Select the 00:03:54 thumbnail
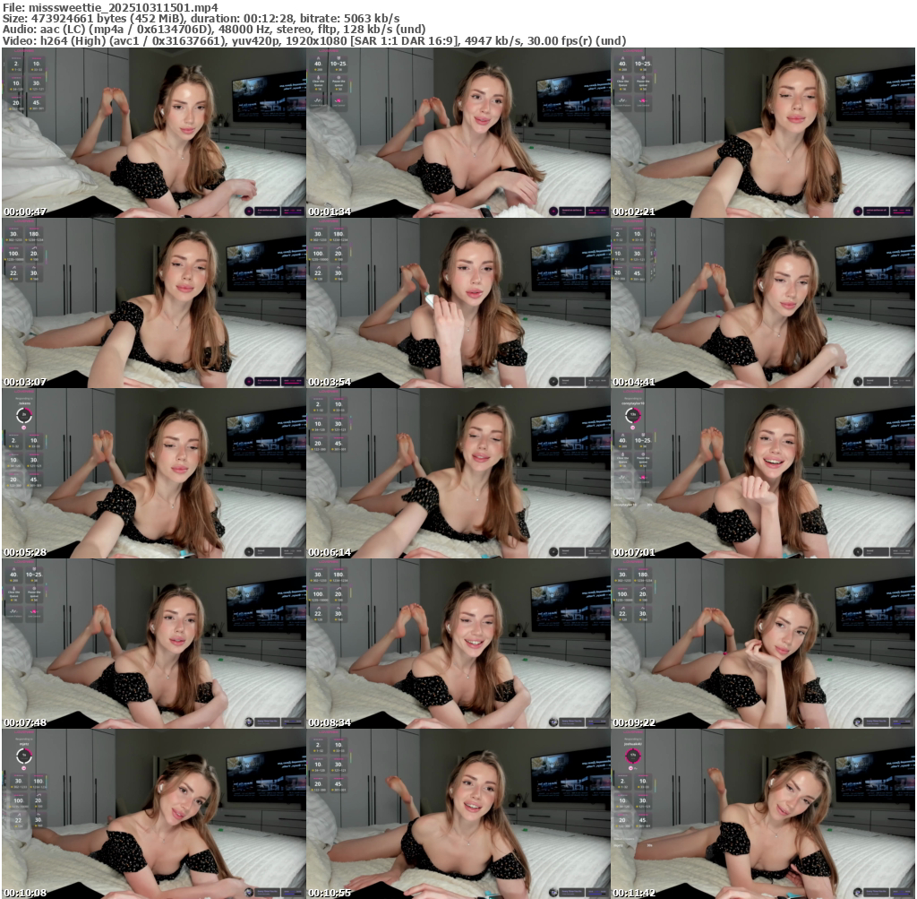 458,303
